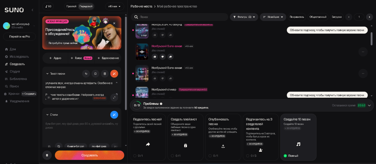This screenshot has width=376, height=164.
Task: Open the Новейшие sort dropdown
Action: pyautogui.click(x=273, y=17)
